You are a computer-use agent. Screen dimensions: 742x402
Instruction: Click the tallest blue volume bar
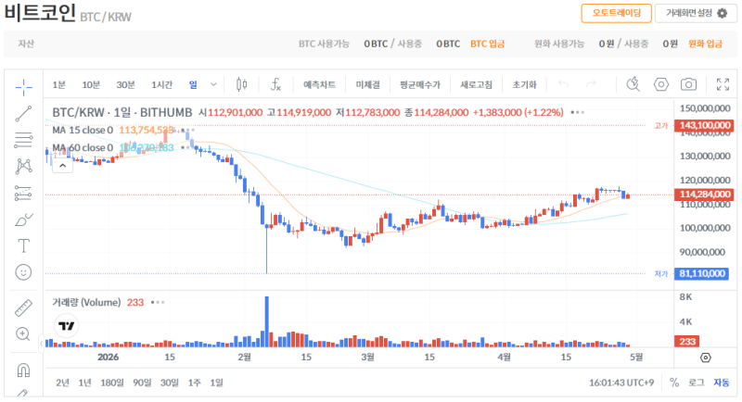pyautogui.click(x=267, y=321)
